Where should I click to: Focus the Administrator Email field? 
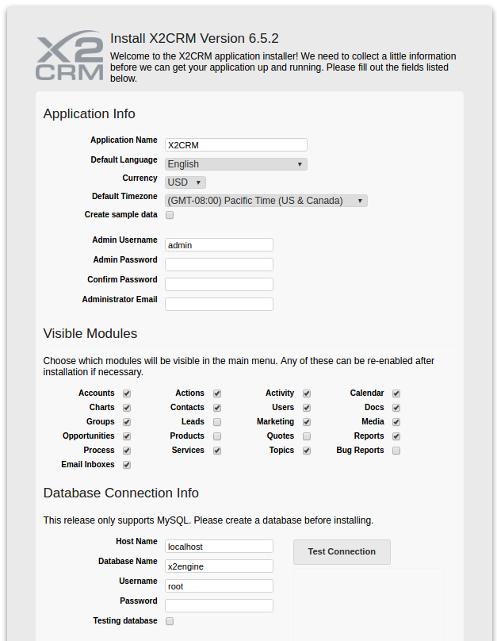219,304
